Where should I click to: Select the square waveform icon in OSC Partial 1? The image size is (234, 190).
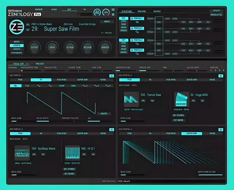pos(27,86)
